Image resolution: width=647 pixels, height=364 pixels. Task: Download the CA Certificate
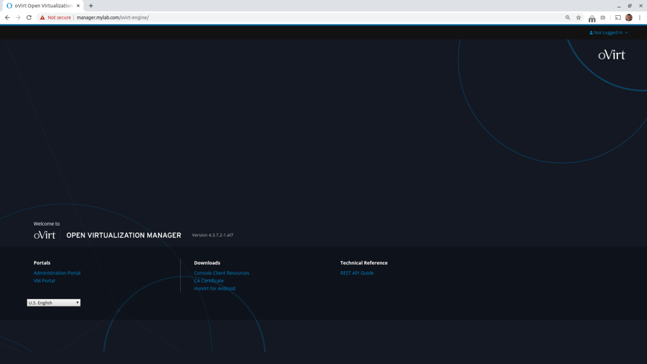coord(209,281)
